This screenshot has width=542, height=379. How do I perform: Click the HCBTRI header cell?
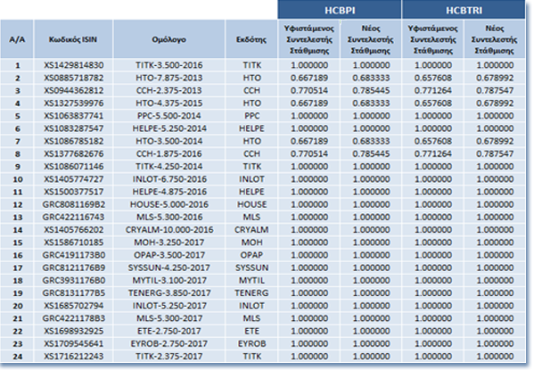(466, 9)
